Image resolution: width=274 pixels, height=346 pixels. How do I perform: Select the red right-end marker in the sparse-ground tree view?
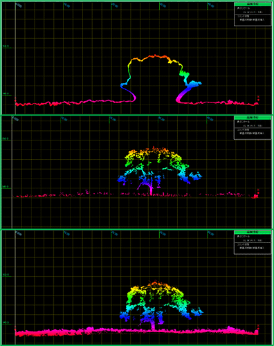coord(258,191)
